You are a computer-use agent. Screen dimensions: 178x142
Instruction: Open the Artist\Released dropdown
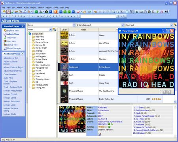123,25
